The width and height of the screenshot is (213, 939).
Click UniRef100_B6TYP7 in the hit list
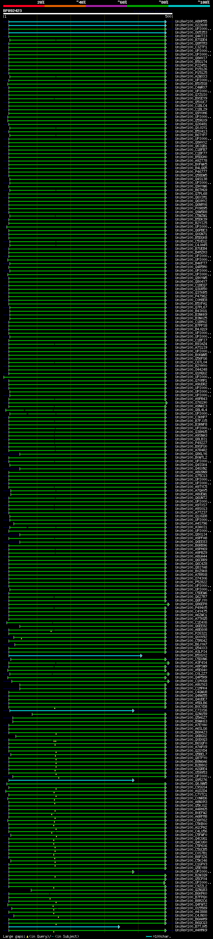pos(191,135)
